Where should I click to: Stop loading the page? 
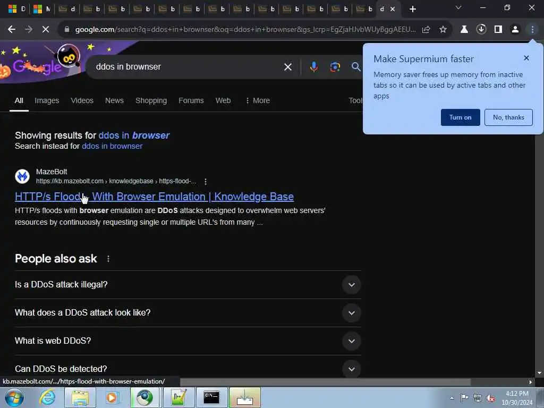click(46, 30)
